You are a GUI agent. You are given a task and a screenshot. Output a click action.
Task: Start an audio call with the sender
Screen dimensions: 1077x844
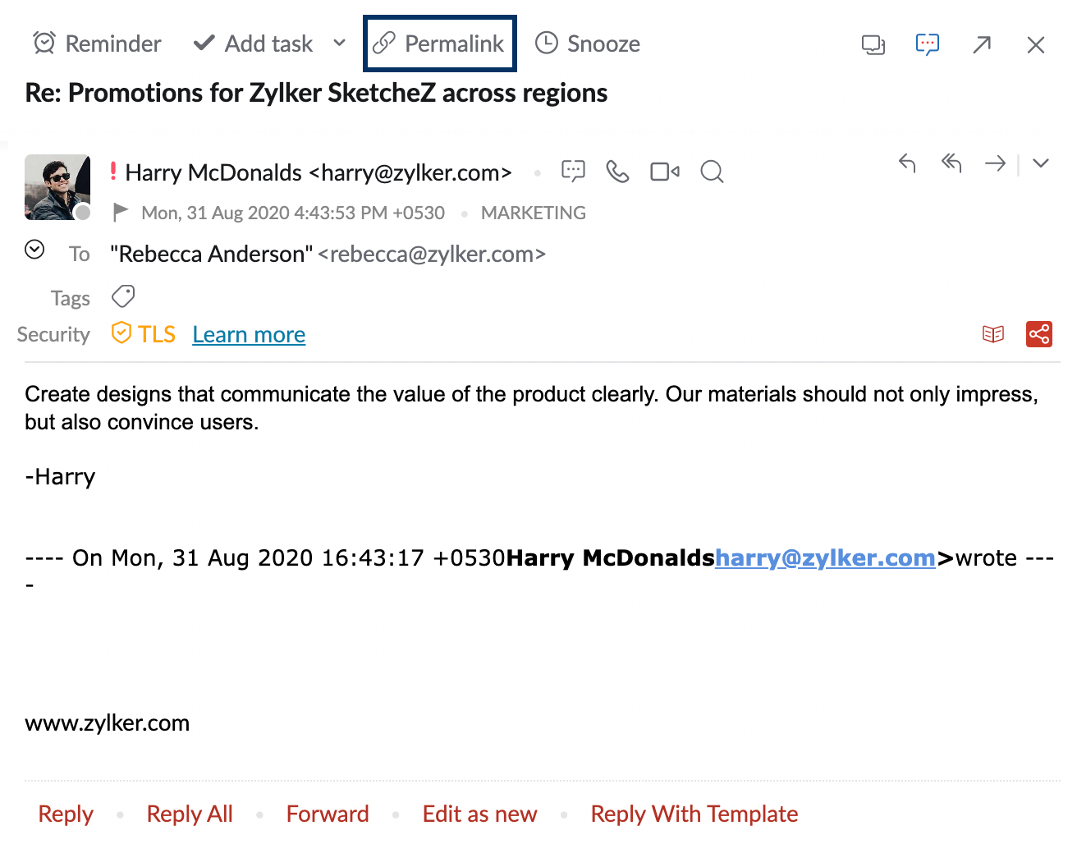click(617, 171)
